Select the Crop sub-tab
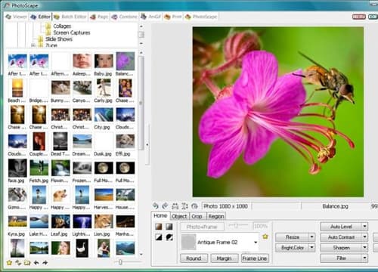The height and width of the screenshot is (272, 378). (x=197, y=216)
